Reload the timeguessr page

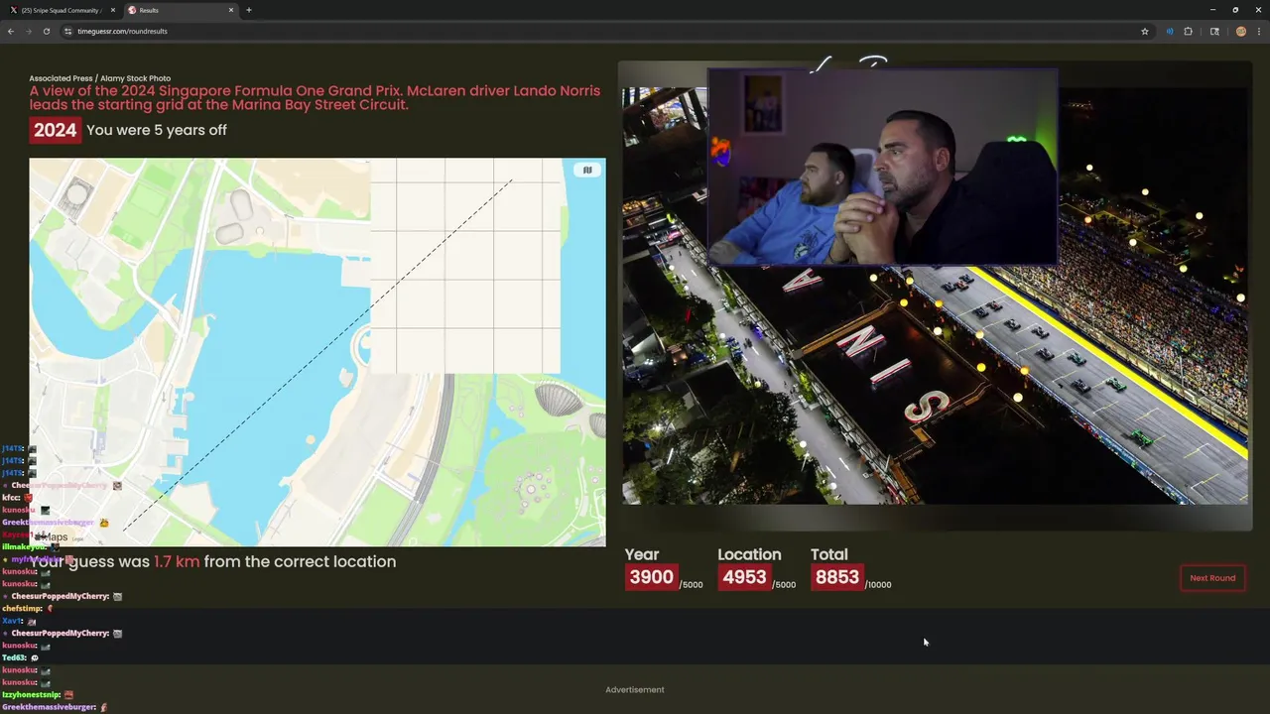(46, 31)
